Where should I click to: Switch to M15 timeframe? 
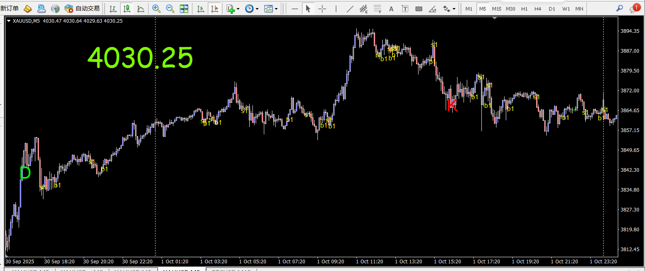[496, 9]
